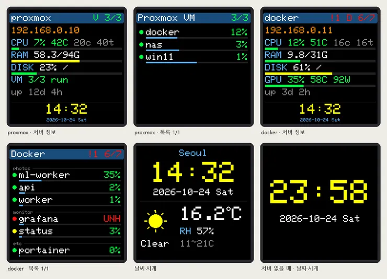The height and width of the screenshot is (279, 387).
Task: Click the 'CPU 7% 42C' reading
Action: 40,43
